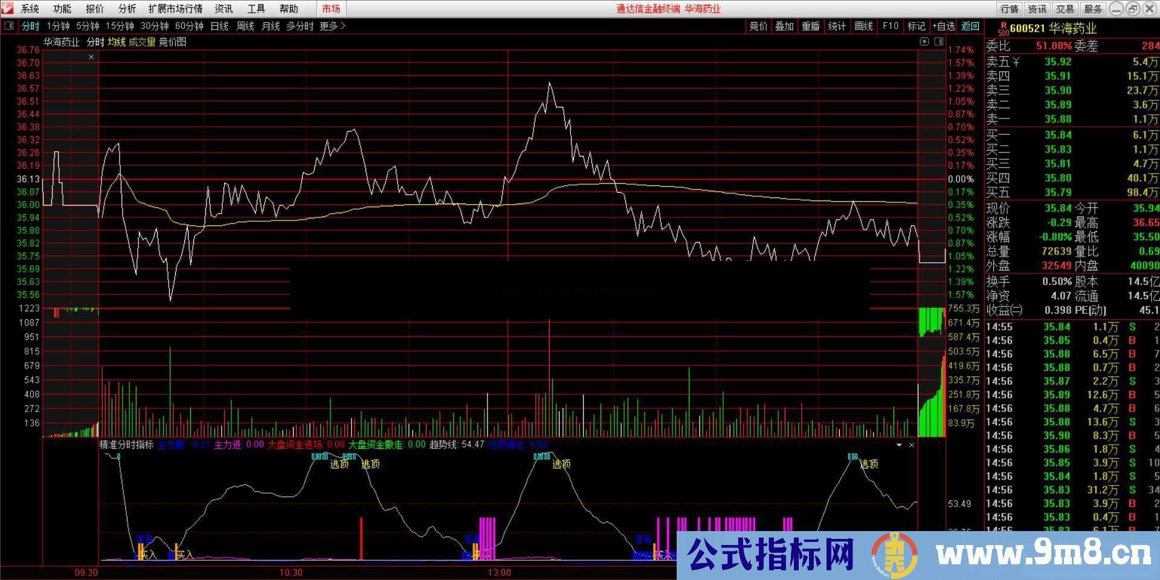This screenshot has height=580, width=1160.
Task: Open the 扩展市场行情 menu
Action: (x=175, y=8)
